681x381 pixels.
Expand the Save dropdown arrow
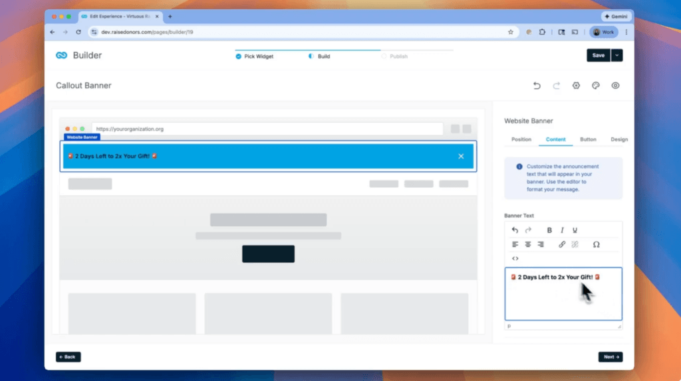[616, 56]
